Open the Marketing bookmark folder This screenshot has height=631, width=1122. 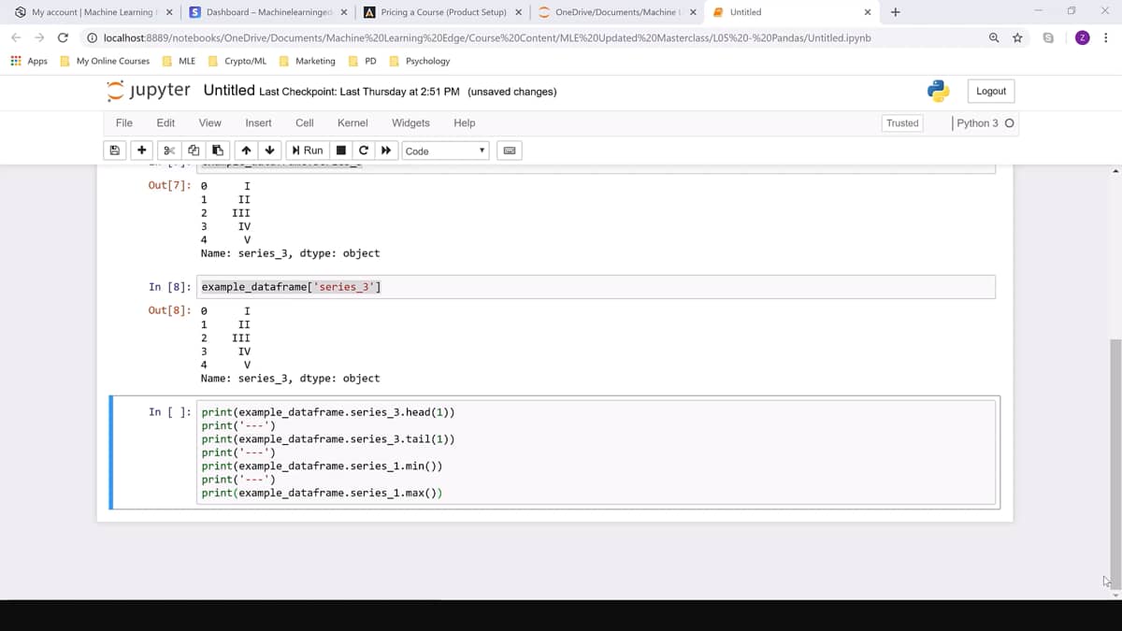coord(308,61)
